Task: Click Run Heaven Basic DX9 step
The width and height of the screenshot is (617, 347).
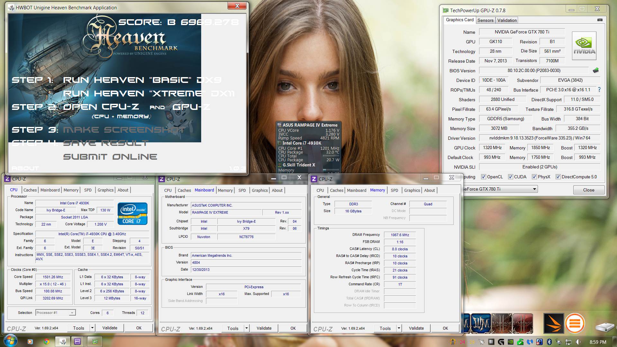Action: [142, 80]
